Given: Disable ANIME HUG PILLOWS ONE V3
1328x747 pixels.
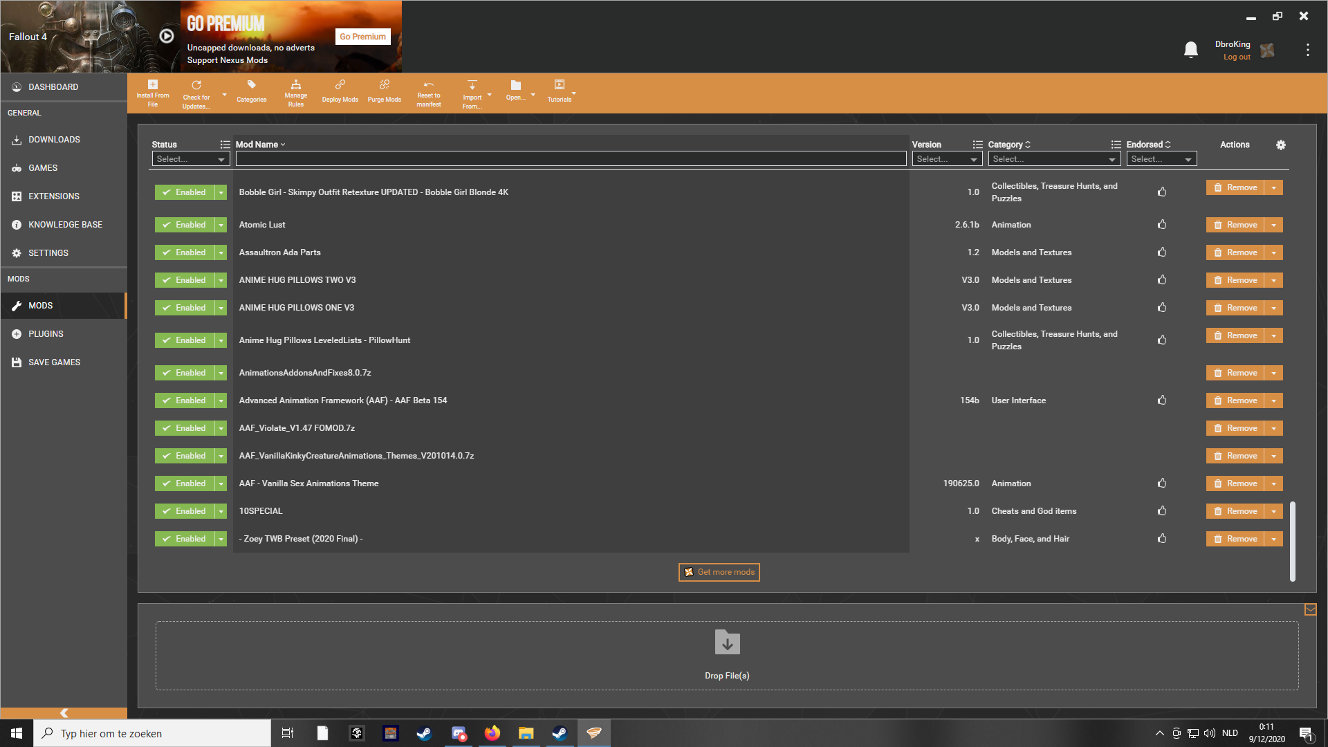Looking at the screenshot, I should click(185, 308).
